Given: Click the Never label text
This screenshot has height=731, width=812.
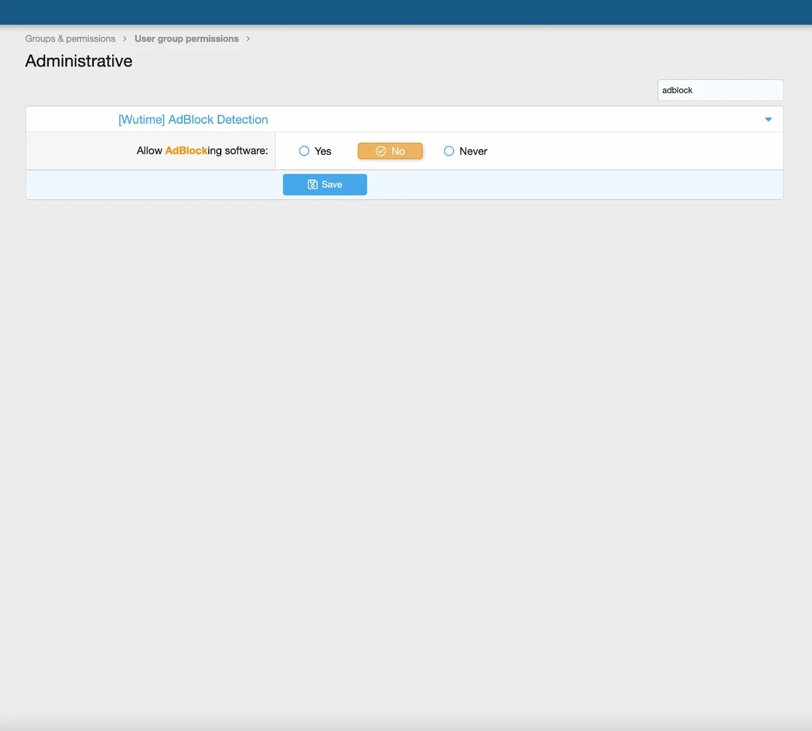Looking at the screenshot, I should point(473,151).
